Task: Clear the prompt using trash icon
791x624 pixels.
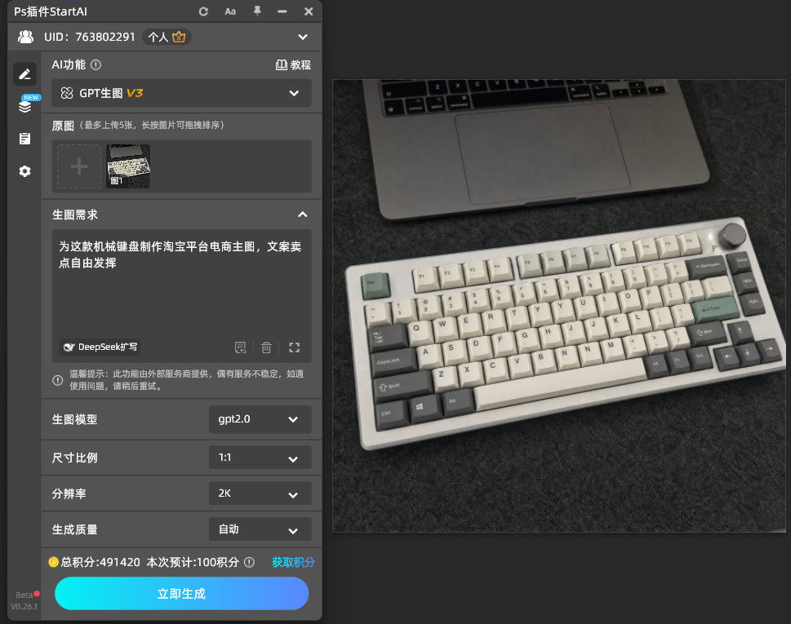Action: pyautogui.click(x=266, y=347)
